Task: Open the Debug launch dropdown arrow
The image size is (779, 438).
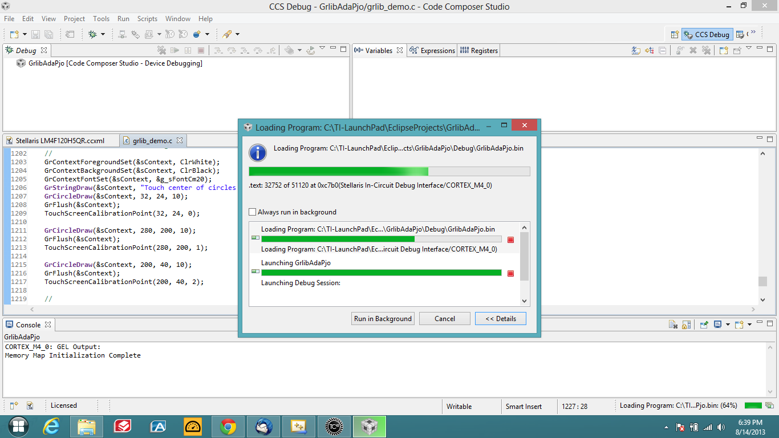Action: [103, 34]
